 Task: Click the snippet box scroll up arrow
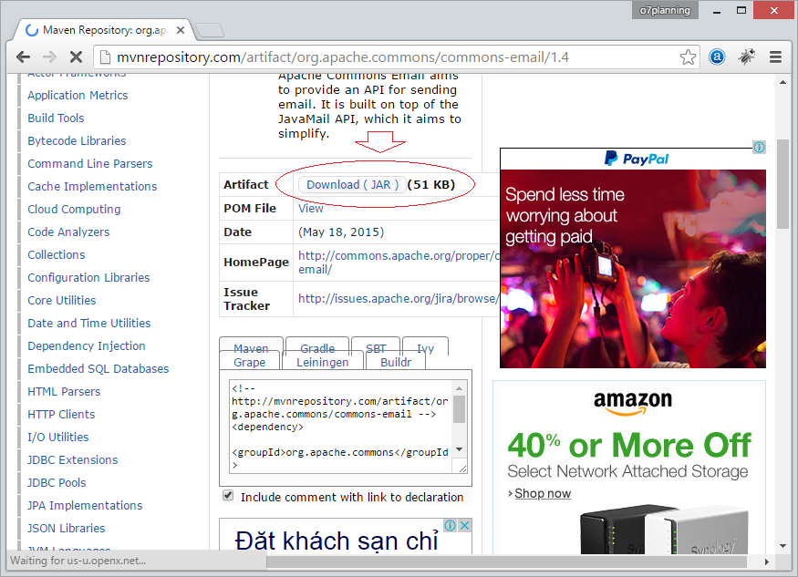pyautogui.click(x=459, y=388)
